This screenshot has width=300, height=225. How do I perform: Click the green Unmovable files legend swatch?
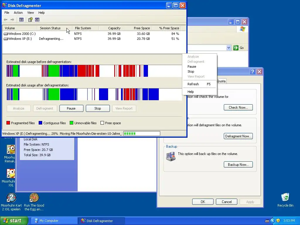tap(71, 123)
